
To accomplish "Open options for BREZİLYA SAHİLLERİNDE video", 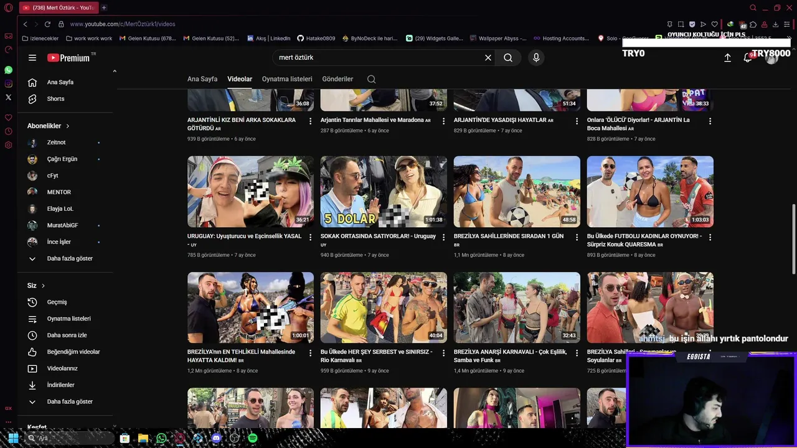I will pyautogui.click(x=577, y=237).
